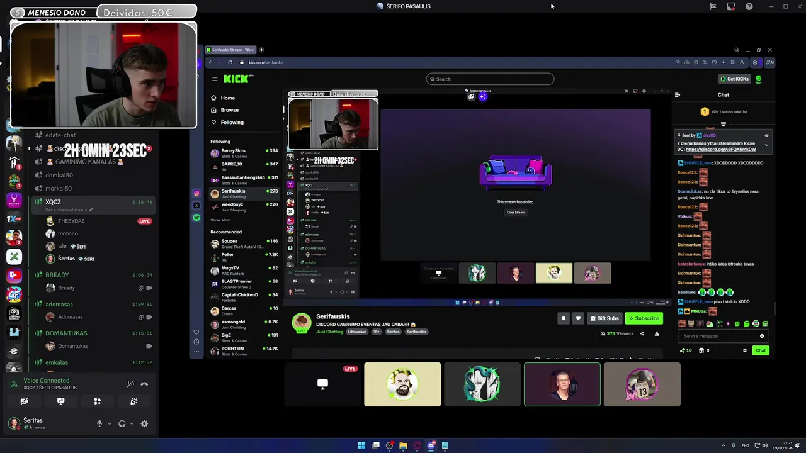The height and width of the screenshot is (453, 806).
Task: Deafen the Discord headphones
Action: point(122,423)
